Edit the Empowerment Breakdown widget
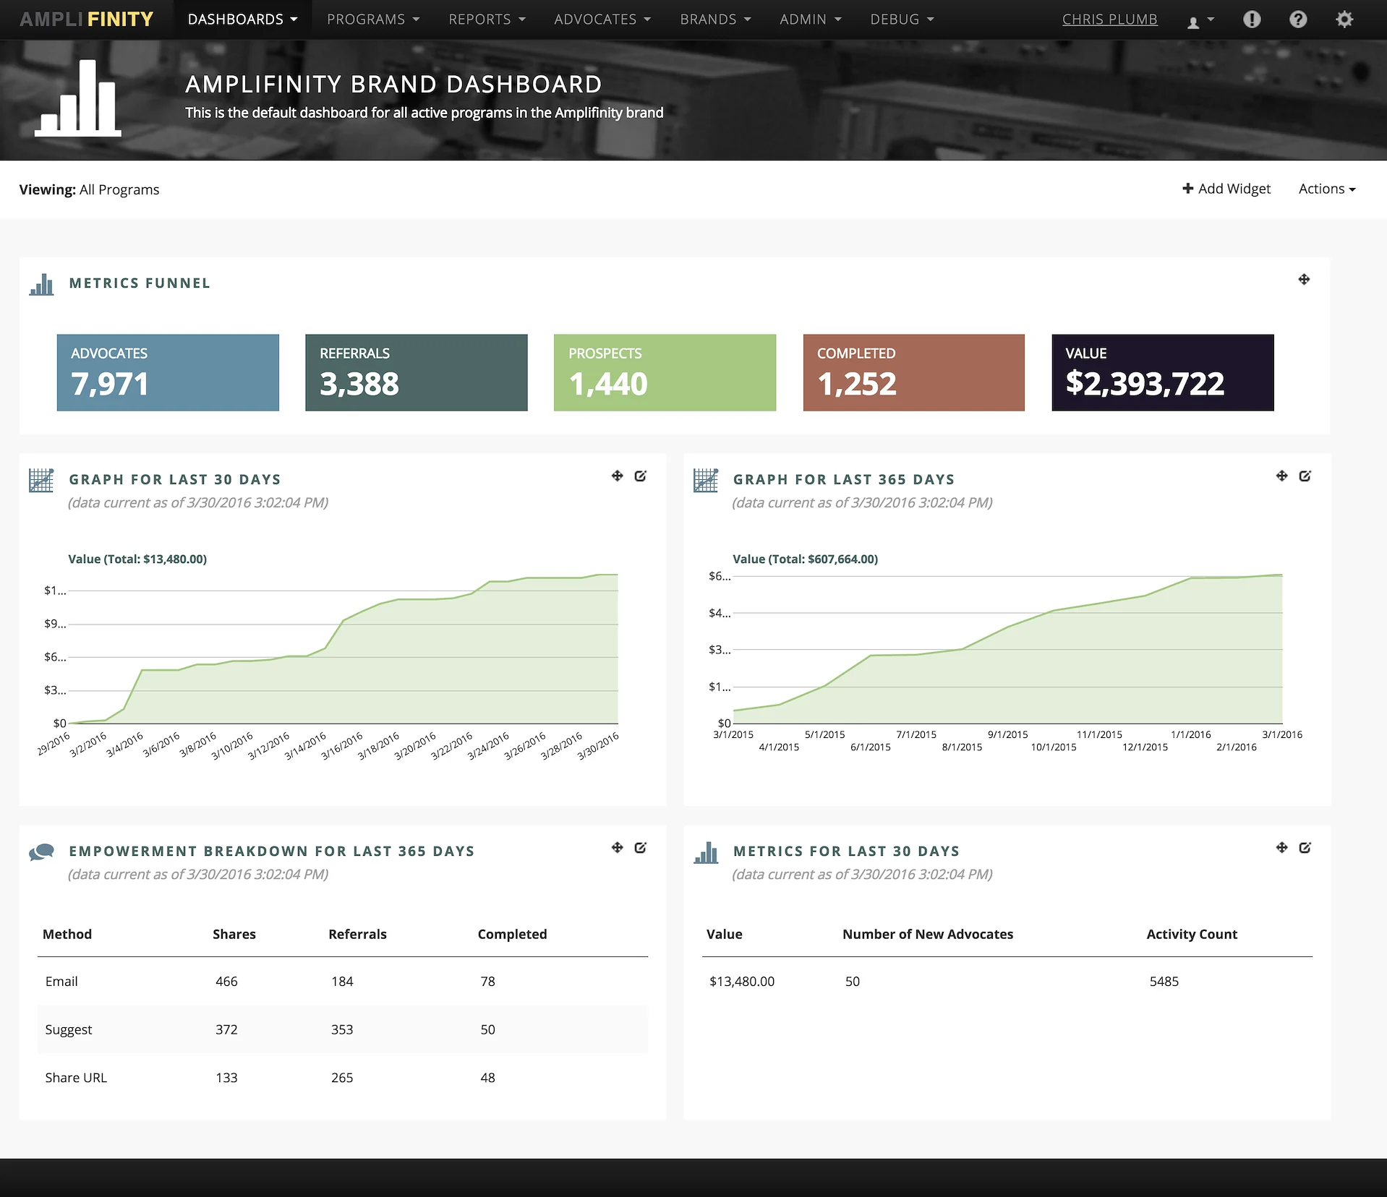This screenshot has width=1387, height=1197. 641,847
